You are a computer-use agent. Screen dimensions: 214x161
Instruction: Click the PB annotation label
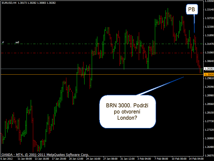point(192,9)
